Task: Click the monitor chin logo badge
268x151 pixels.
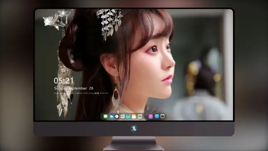Action: pyautogui.click(x=134, y=129)
